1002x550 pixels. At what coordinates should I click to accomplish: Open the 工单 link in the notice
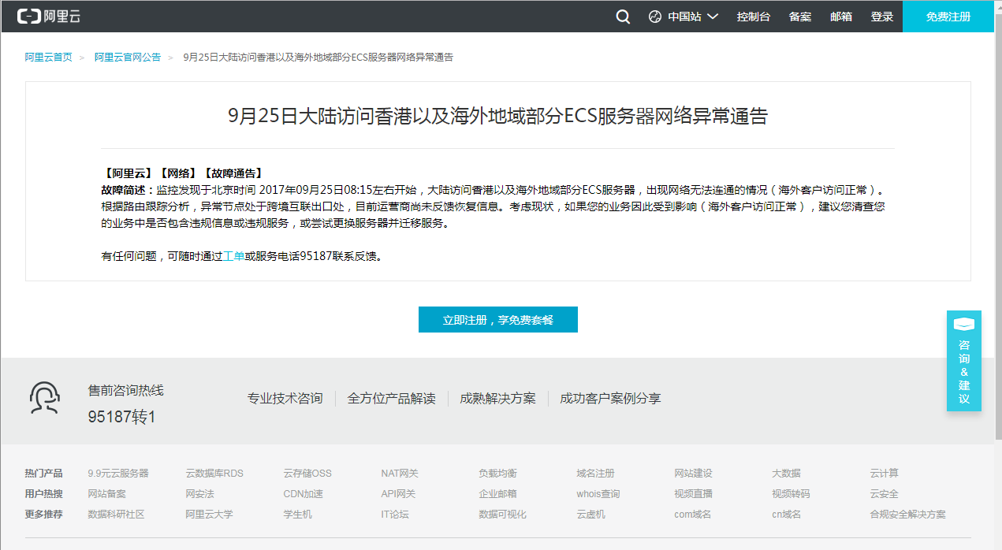pyautogui.click(x=234, y=256)
